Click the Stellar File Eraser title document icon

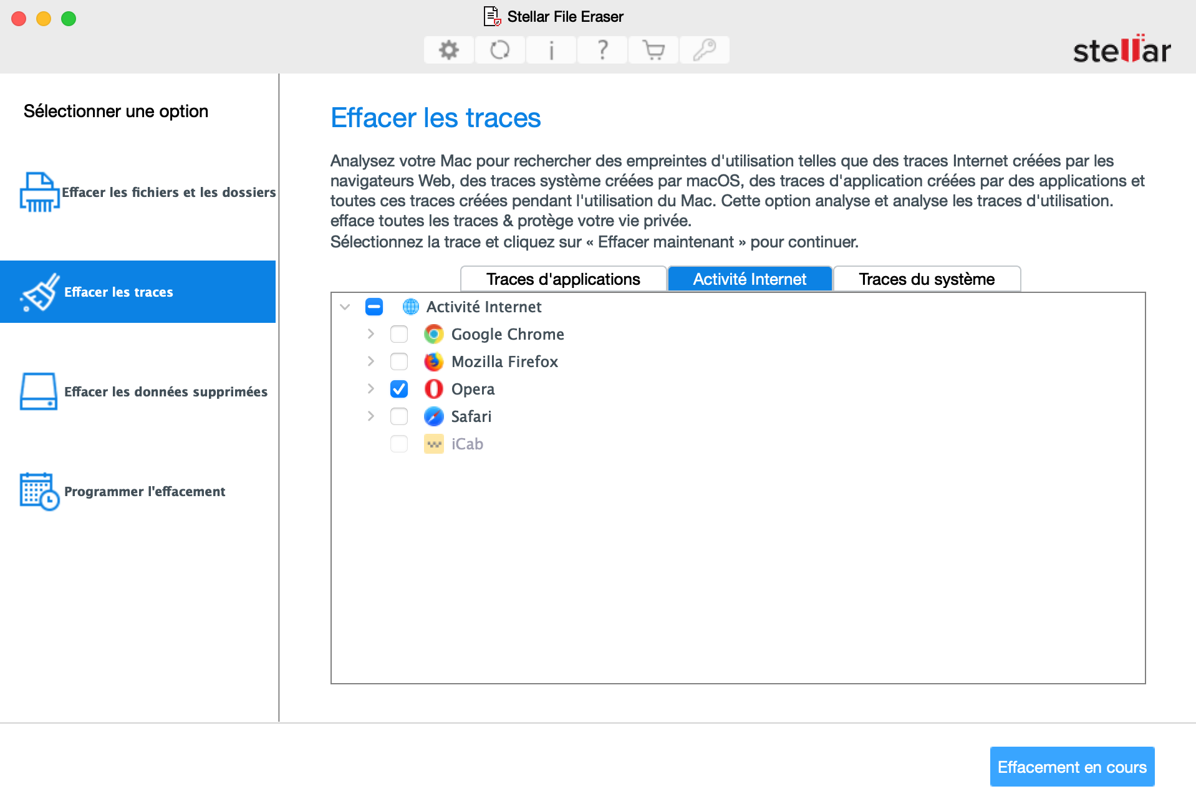tap(492, 16)
